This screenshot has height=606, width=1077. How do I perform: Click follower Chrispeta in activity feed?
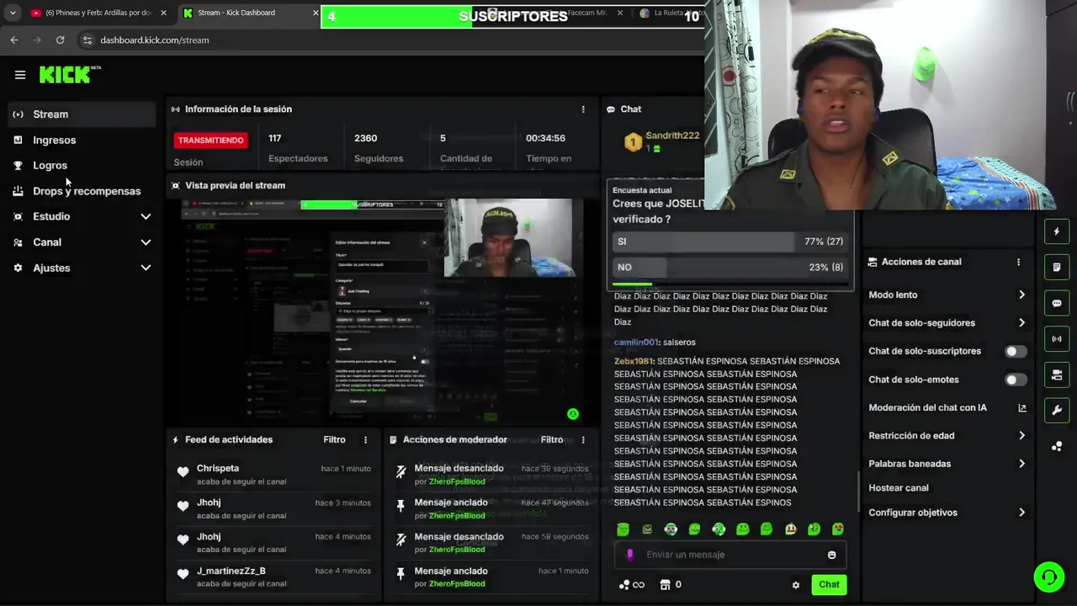pyautogui.click(x=218, y=469)
